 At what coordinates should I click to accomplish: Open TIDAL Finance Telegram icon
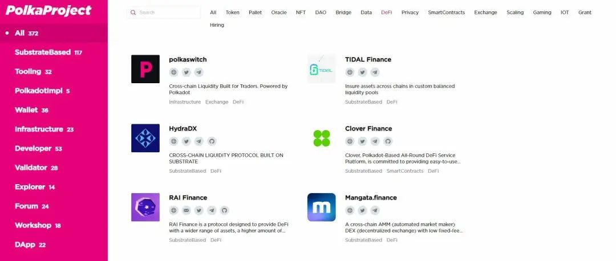click(375, 72)
